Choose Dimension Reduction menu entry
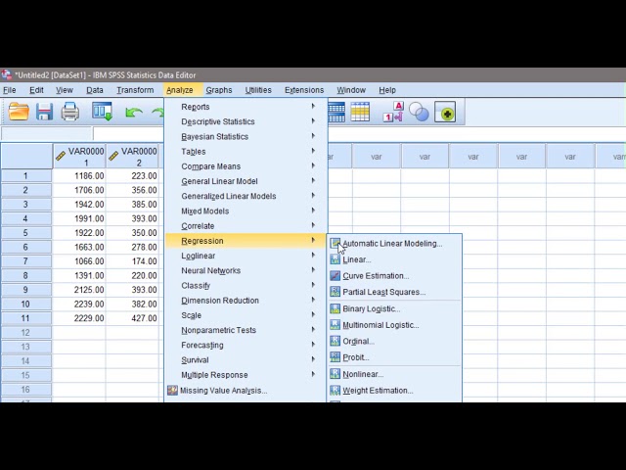Image resolution: width=626 pixels, height=470 pixels. click(x=246, y=301)
